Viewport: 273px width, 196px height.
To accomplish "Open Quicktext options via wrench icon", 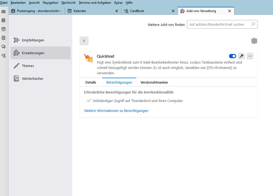I will click(x=241, y=56).
